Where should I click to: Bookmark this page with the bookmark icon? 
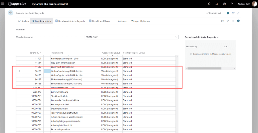(228, 13)
